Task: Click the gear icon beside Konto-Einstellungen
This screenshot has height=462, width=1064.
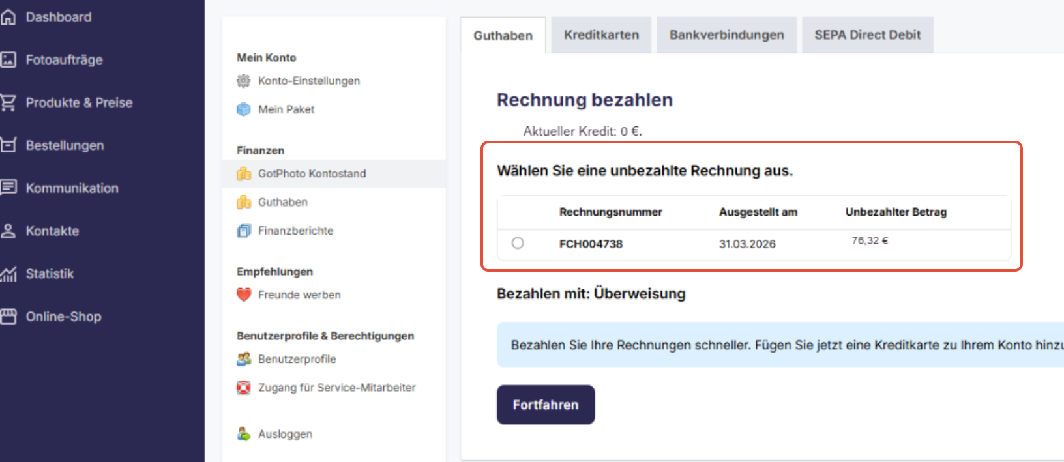Action: click(243, 81)
